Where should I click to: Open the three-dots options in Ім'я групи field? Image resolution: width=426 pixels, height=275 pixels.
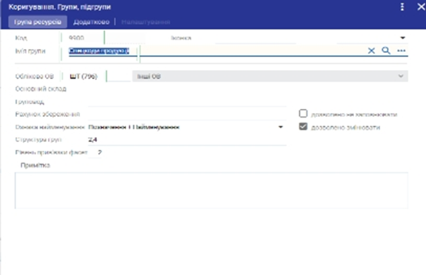point(402,50)
